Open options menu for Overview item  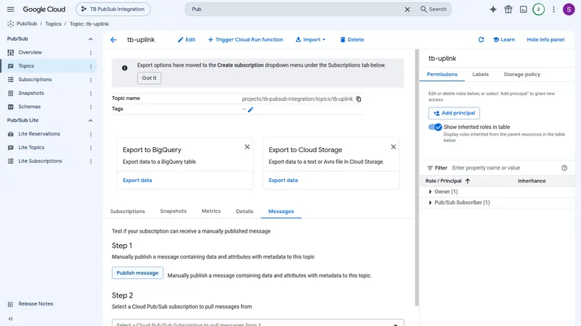[x=91, y=52]
